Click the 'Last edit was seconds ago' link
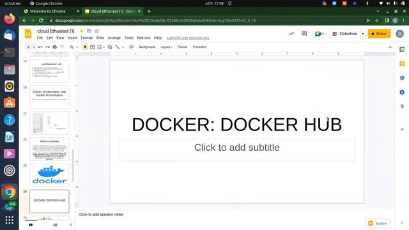 coord(188,38)
